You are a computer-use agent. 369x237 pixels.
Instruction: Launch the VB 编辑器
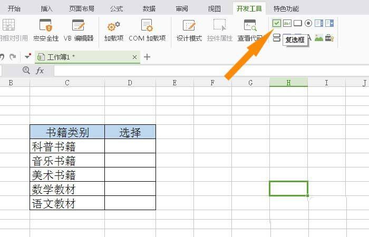(79, 31)
